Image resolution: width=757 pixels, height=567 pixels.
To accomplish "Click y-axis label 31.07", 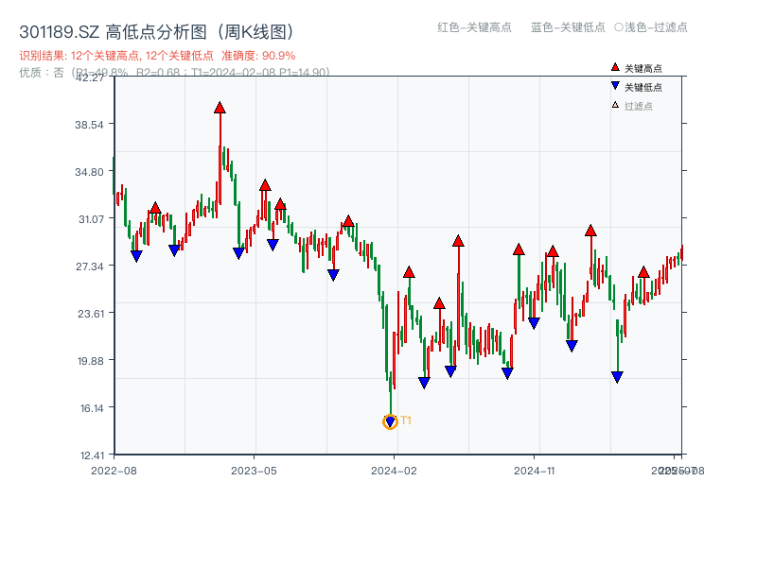I will 91,219.
